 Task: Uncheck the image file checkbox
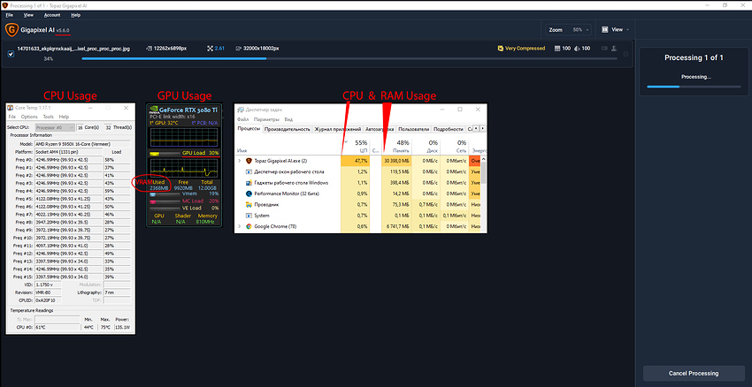tap(11, 54)
